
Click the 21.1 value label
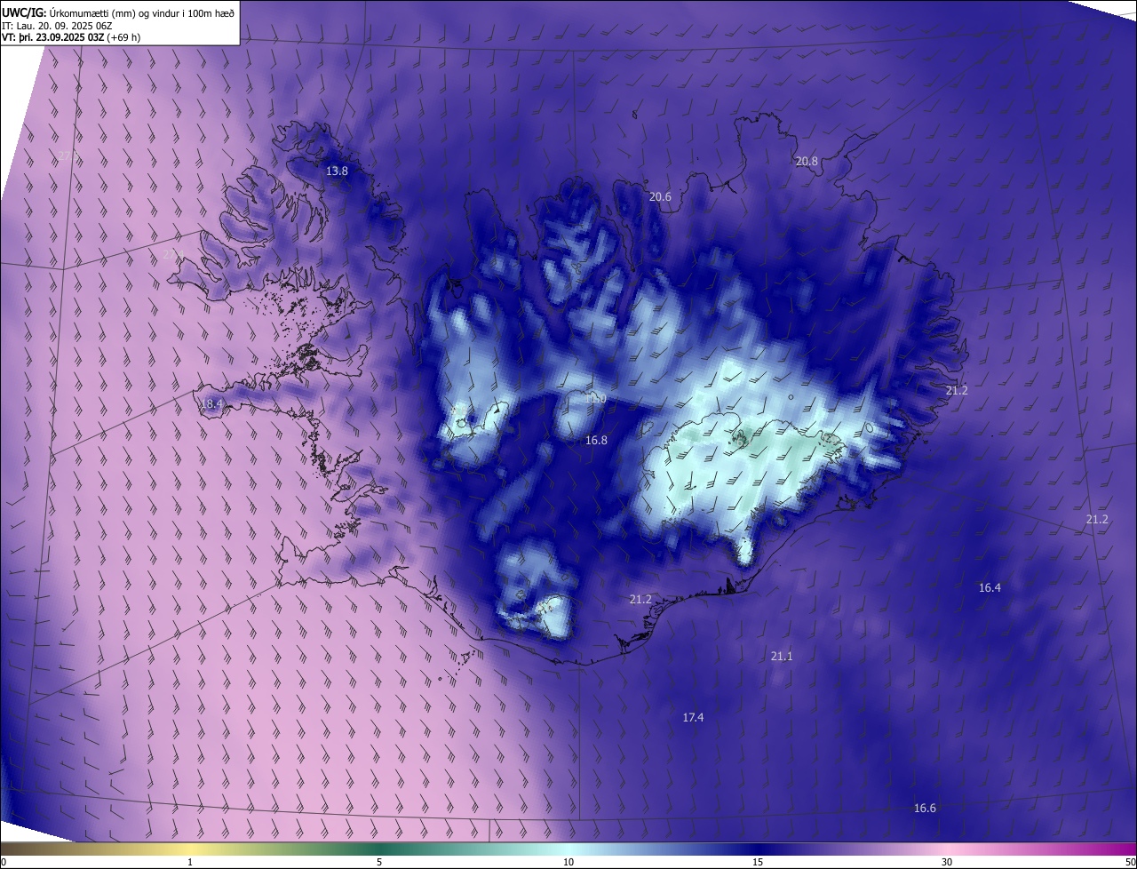782,656
